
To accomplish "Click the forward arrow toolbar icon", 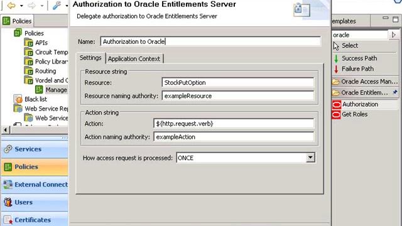I will pyautogui.click(x=32, y=6).
